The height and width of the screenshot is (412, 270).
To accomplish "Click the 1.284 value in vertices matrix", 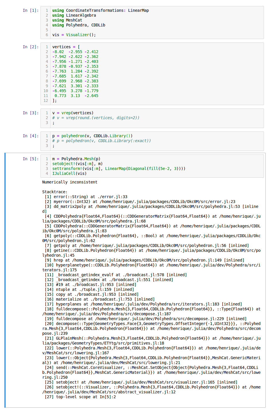I will pyautogui.click(x=77, y=71).
